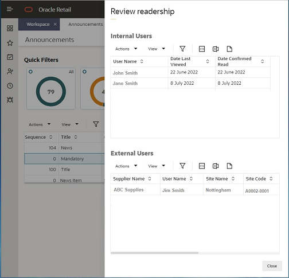Open Internal Users Actions menu
The height and width of the screenshot is (278, 289).
coord(126,49)
